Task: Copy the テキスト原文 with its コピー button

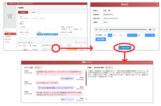Action: 38,68
